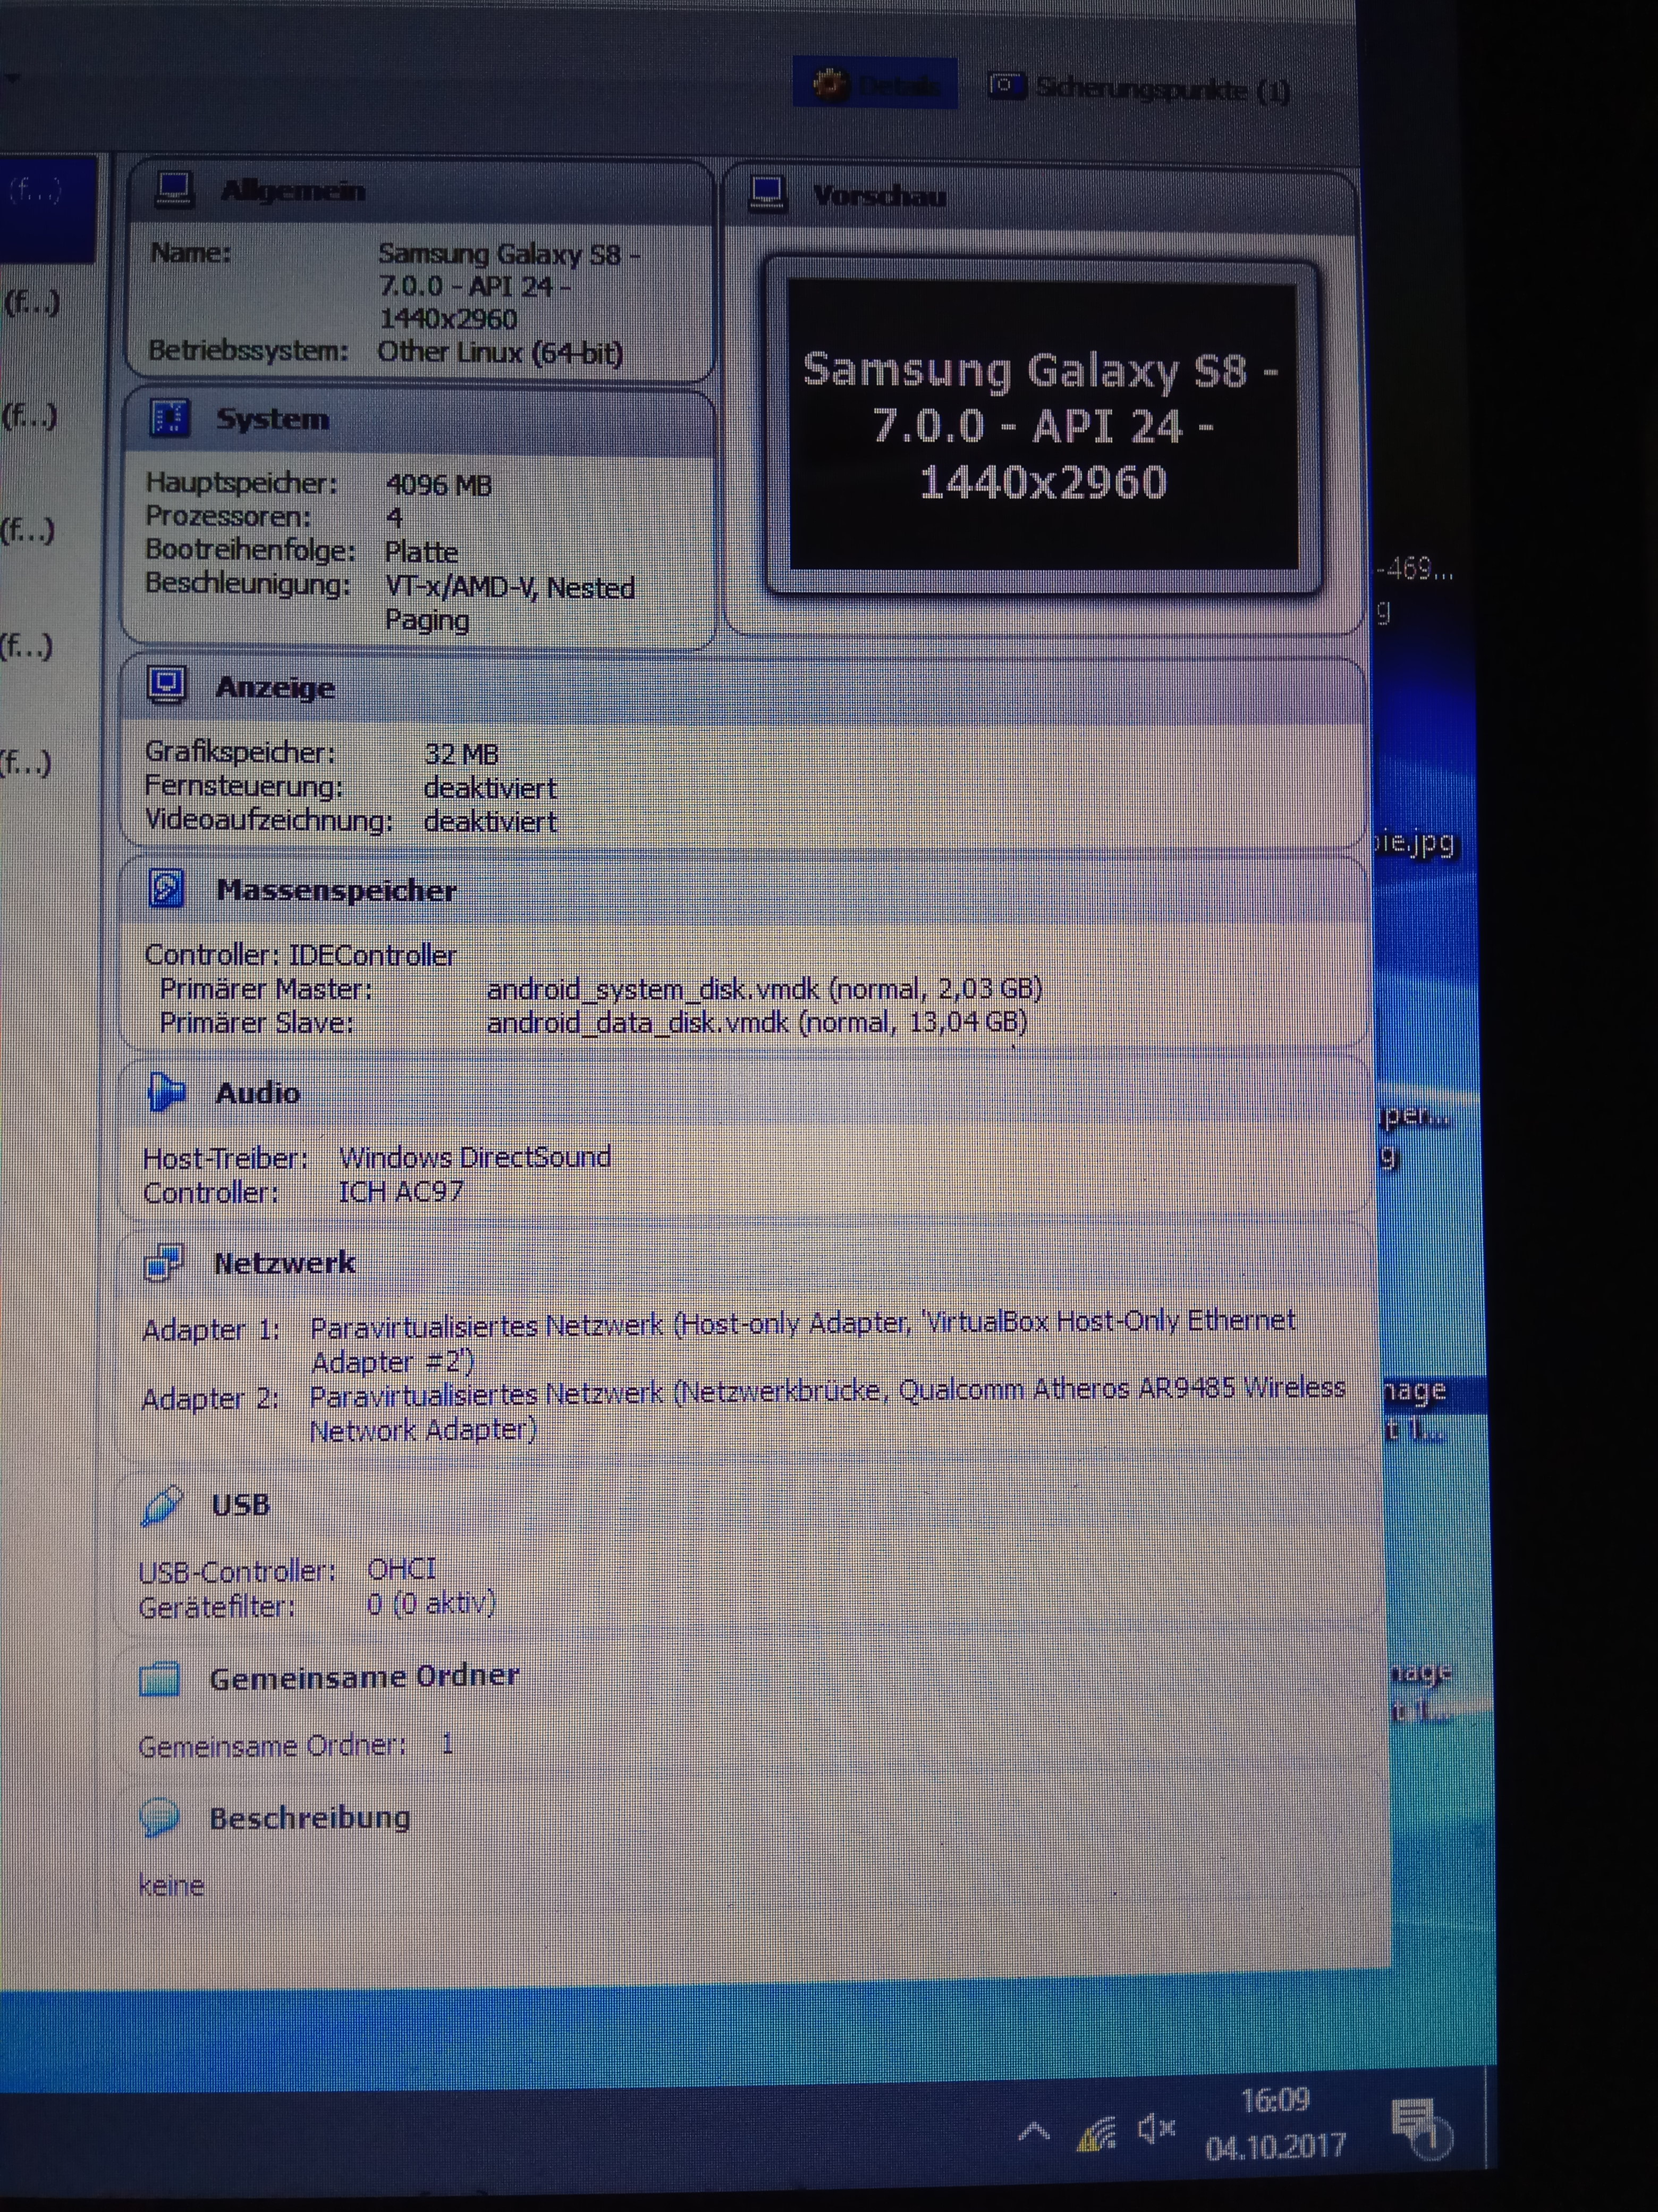Viewport: 1658px width, 2212px height.
Task: Click the Hauptspeicher value 4096 MB
Action: click(x=439, y=485)
